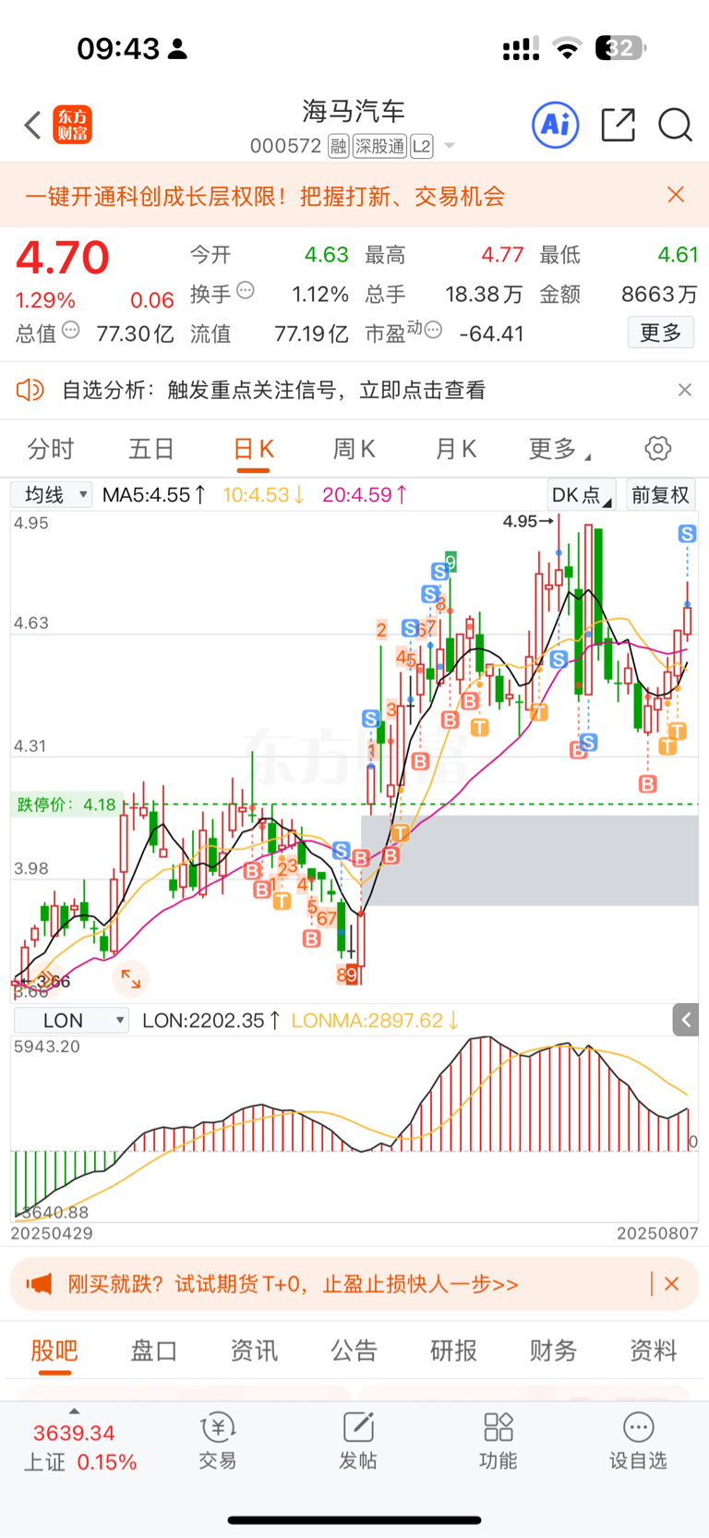This screenshot has width=709, height=1538.
Task: Expand the stock code dropdown arrow
Action: click(450, 146)
